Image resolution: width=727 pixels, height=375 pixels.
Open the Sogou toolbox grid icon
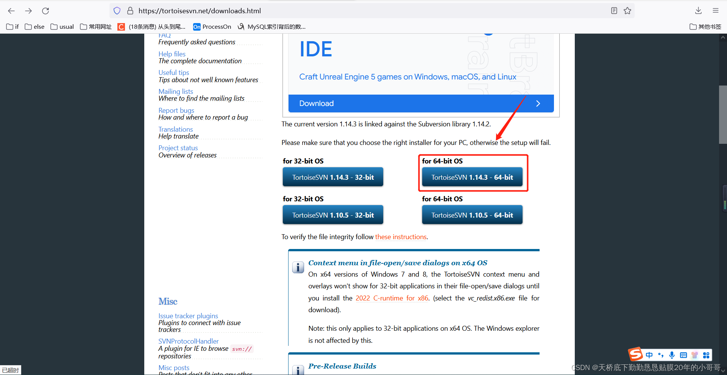pos(706,355)
